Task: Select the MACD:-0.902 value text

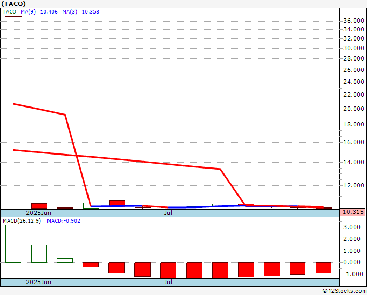Action: tap(64, 221)
